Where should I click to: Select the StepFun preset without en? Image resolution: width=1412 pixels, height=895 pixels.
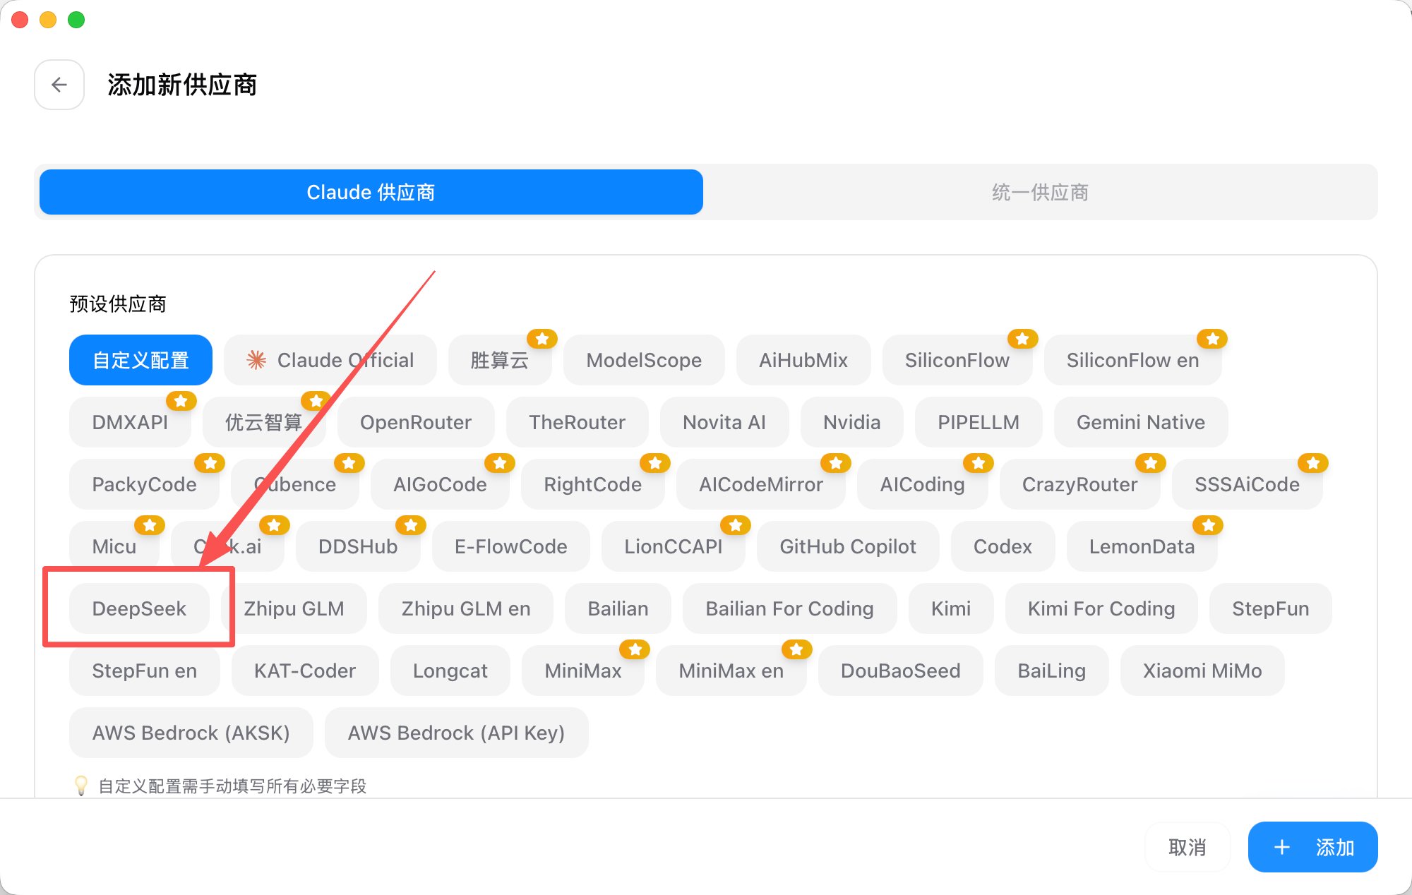click(x=1271, y=608)
